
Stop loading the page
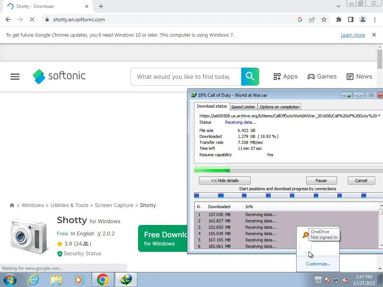(32, 19)
